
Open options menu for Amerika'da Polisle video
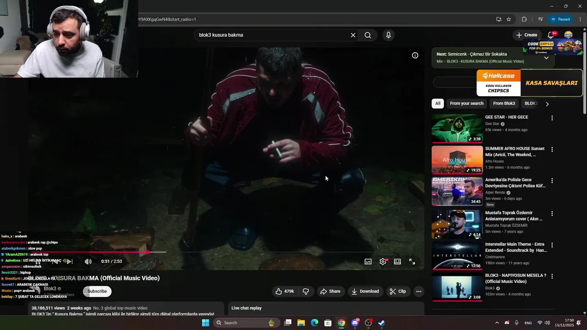tap(552, 181)
